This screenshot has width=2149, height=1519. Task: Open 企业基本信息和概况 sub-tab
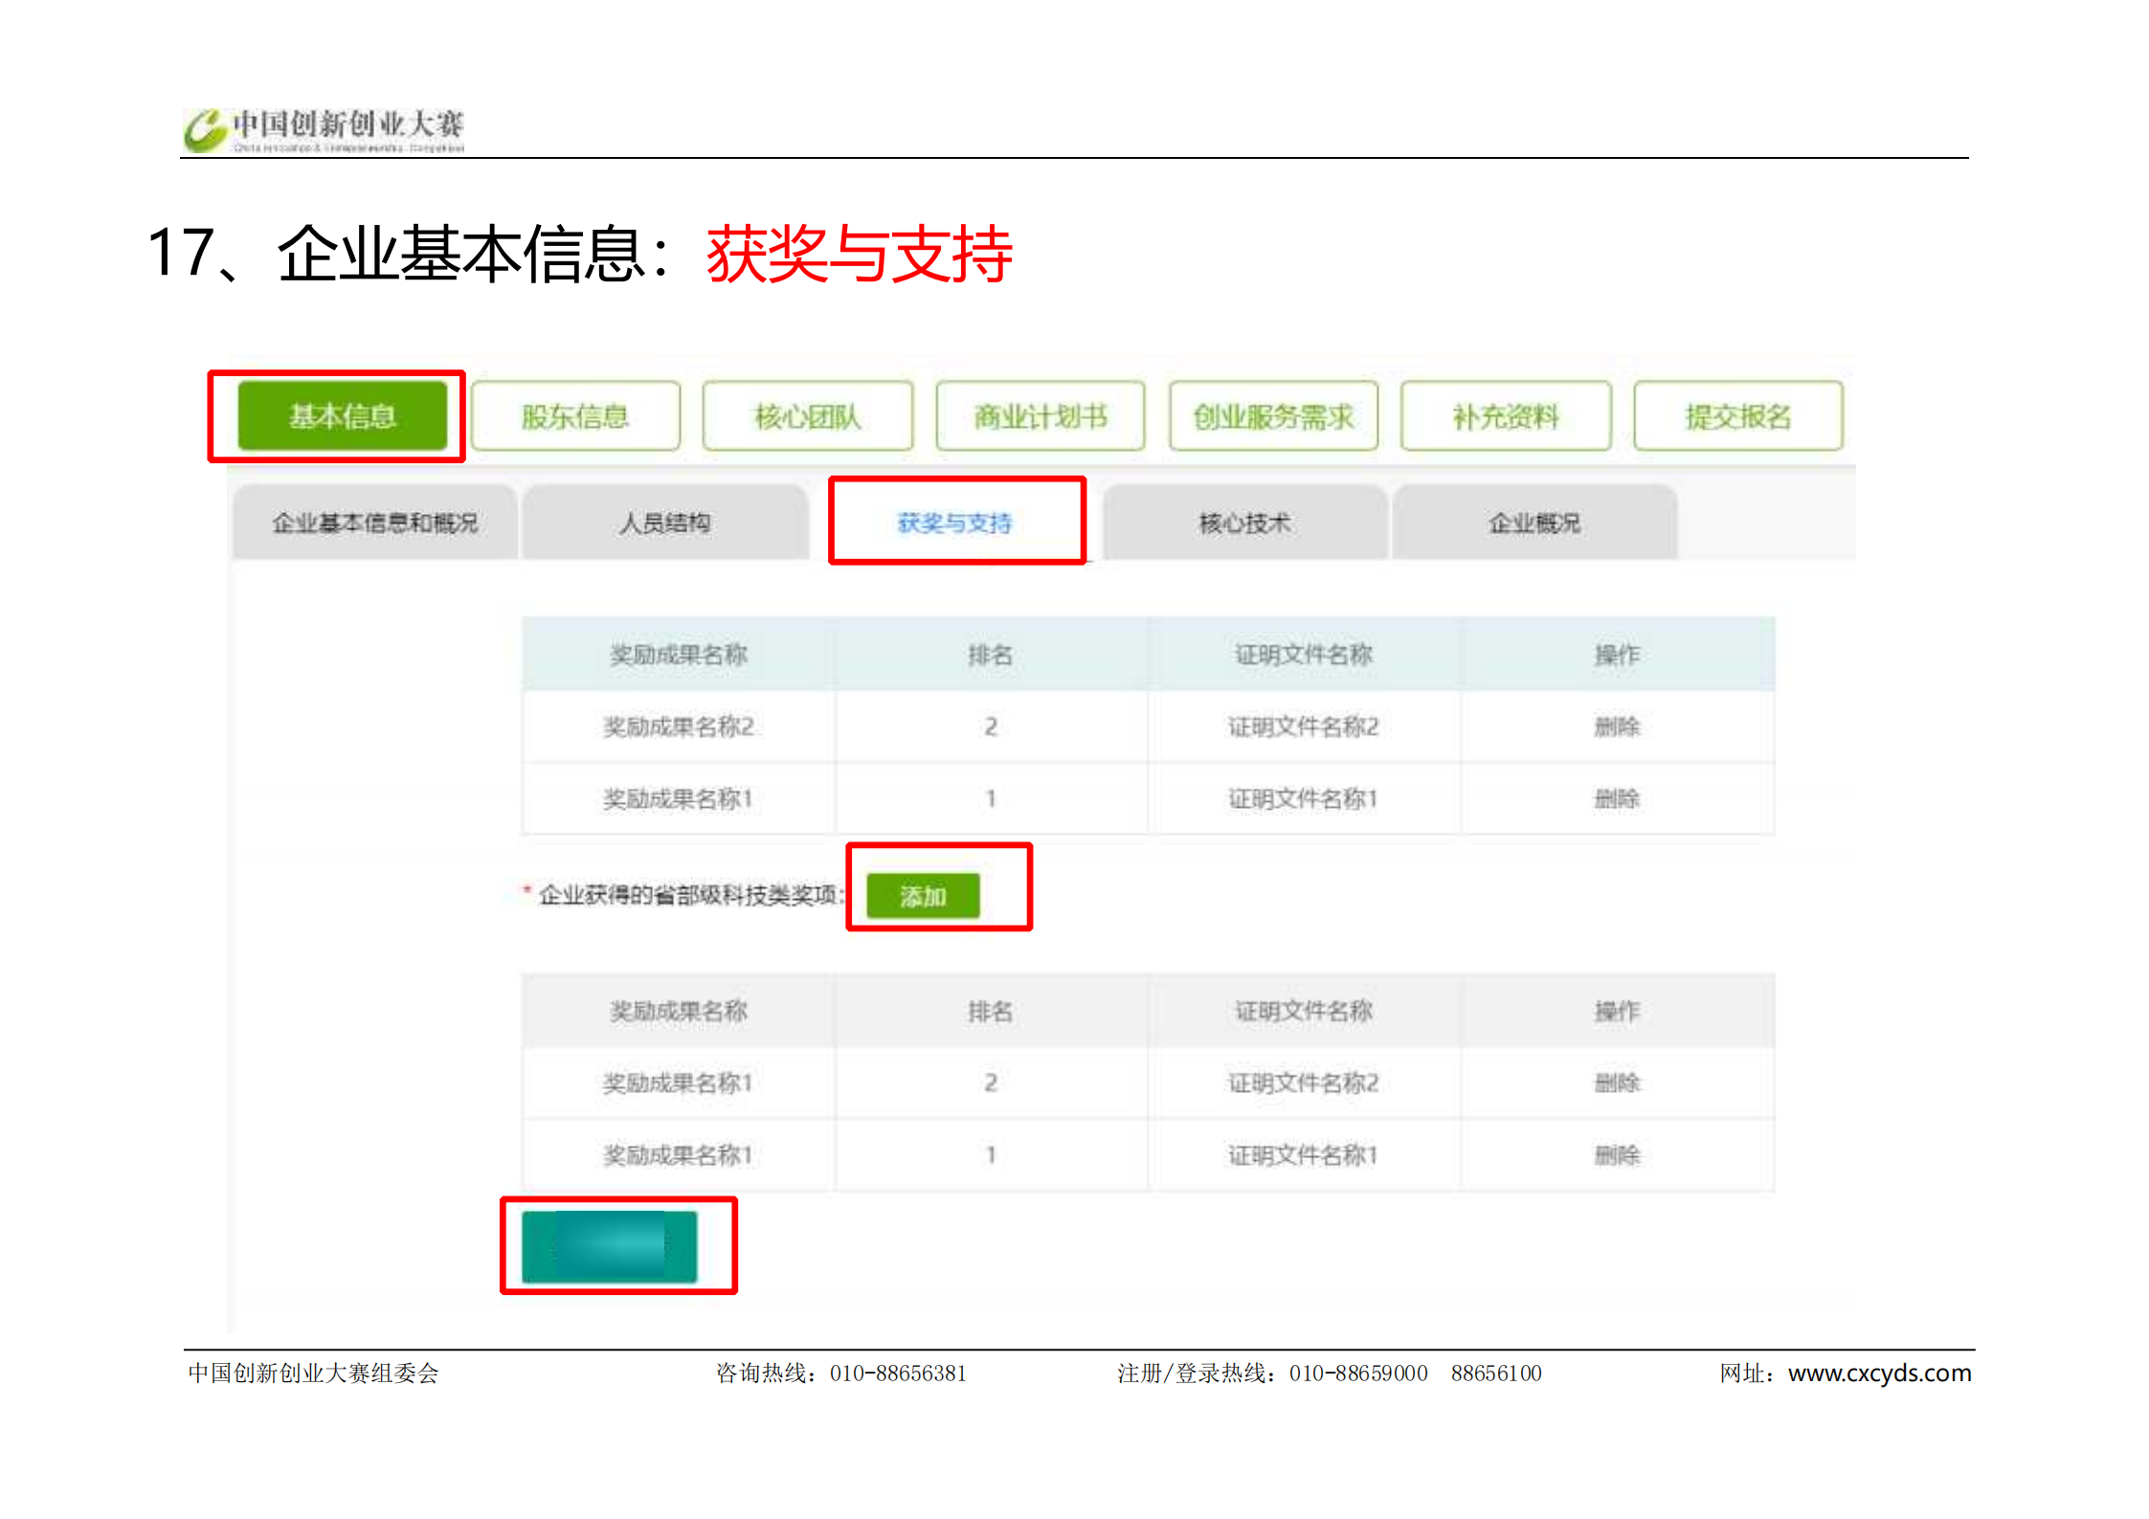tap(375, 523)
